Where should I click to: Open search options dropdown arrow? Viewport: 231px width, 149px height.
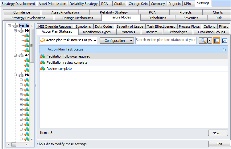(209, 41)
